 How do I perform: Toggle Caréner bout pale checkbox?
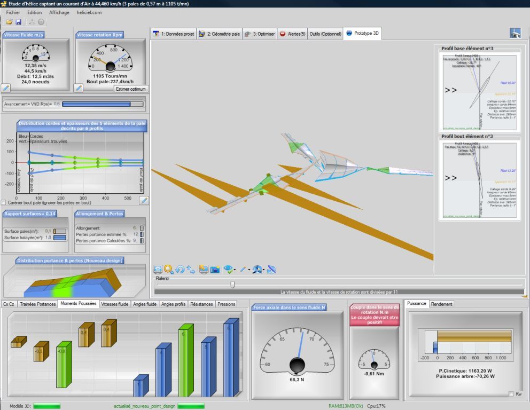point(4,203)
